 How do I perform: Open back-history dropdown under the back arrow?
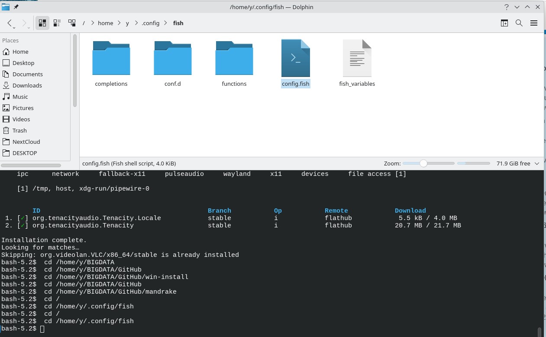[14, 28]
